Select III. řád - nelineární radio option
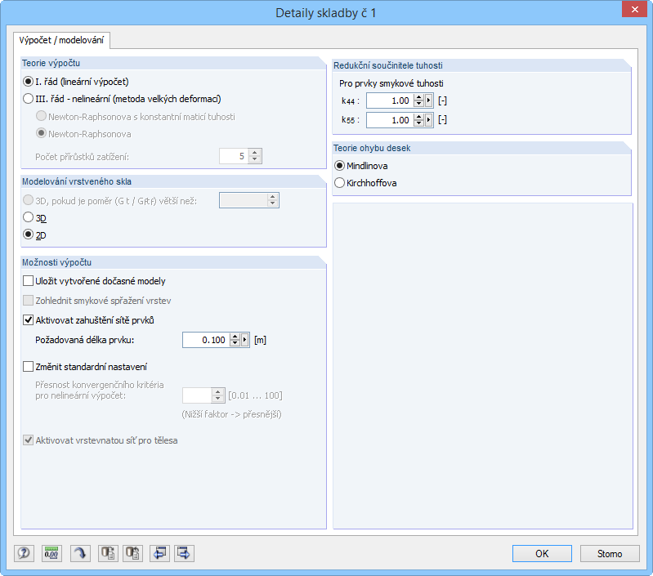This screenshot has width=653, height=576. [28, 99]
